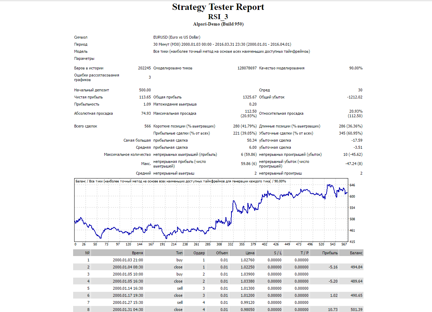
Task: Click the -17.59 largest loss trade value
Action: click(357, 140)
